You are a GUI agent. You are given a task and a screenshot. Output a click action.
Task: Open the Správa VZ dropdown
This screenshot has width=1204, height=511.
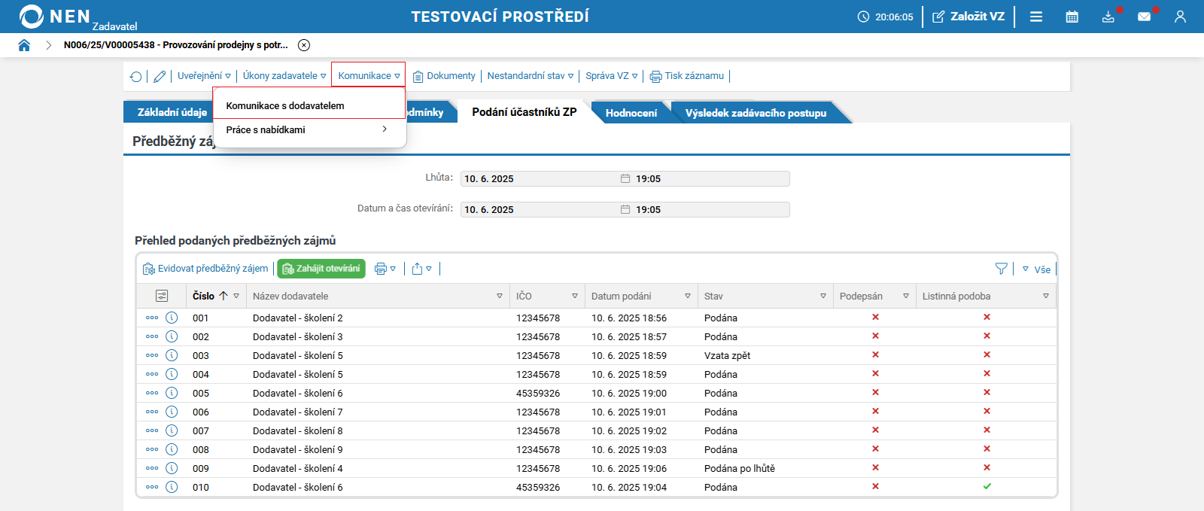[x=611, y=76]
